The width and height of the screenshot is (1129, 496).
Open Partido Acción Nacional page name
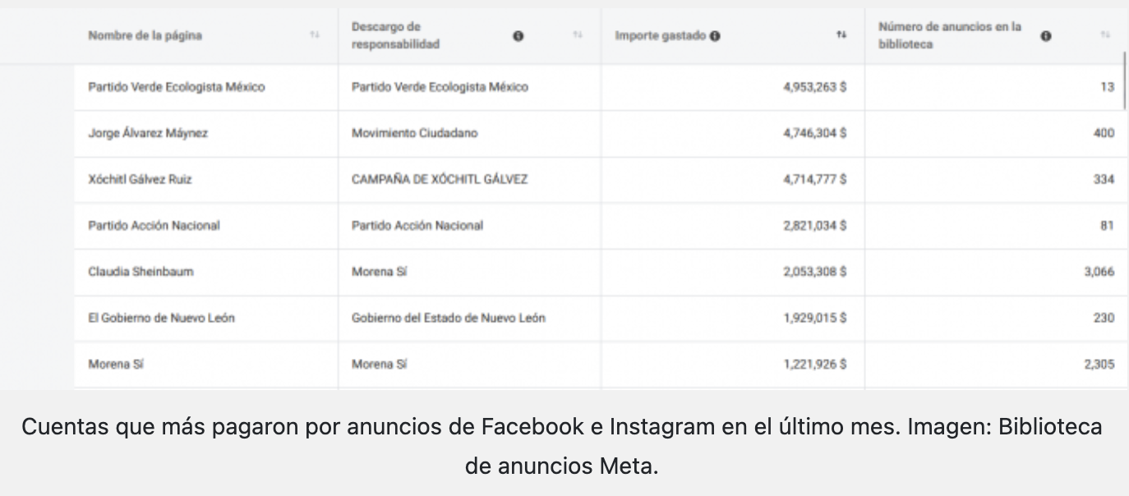(154, 225)
